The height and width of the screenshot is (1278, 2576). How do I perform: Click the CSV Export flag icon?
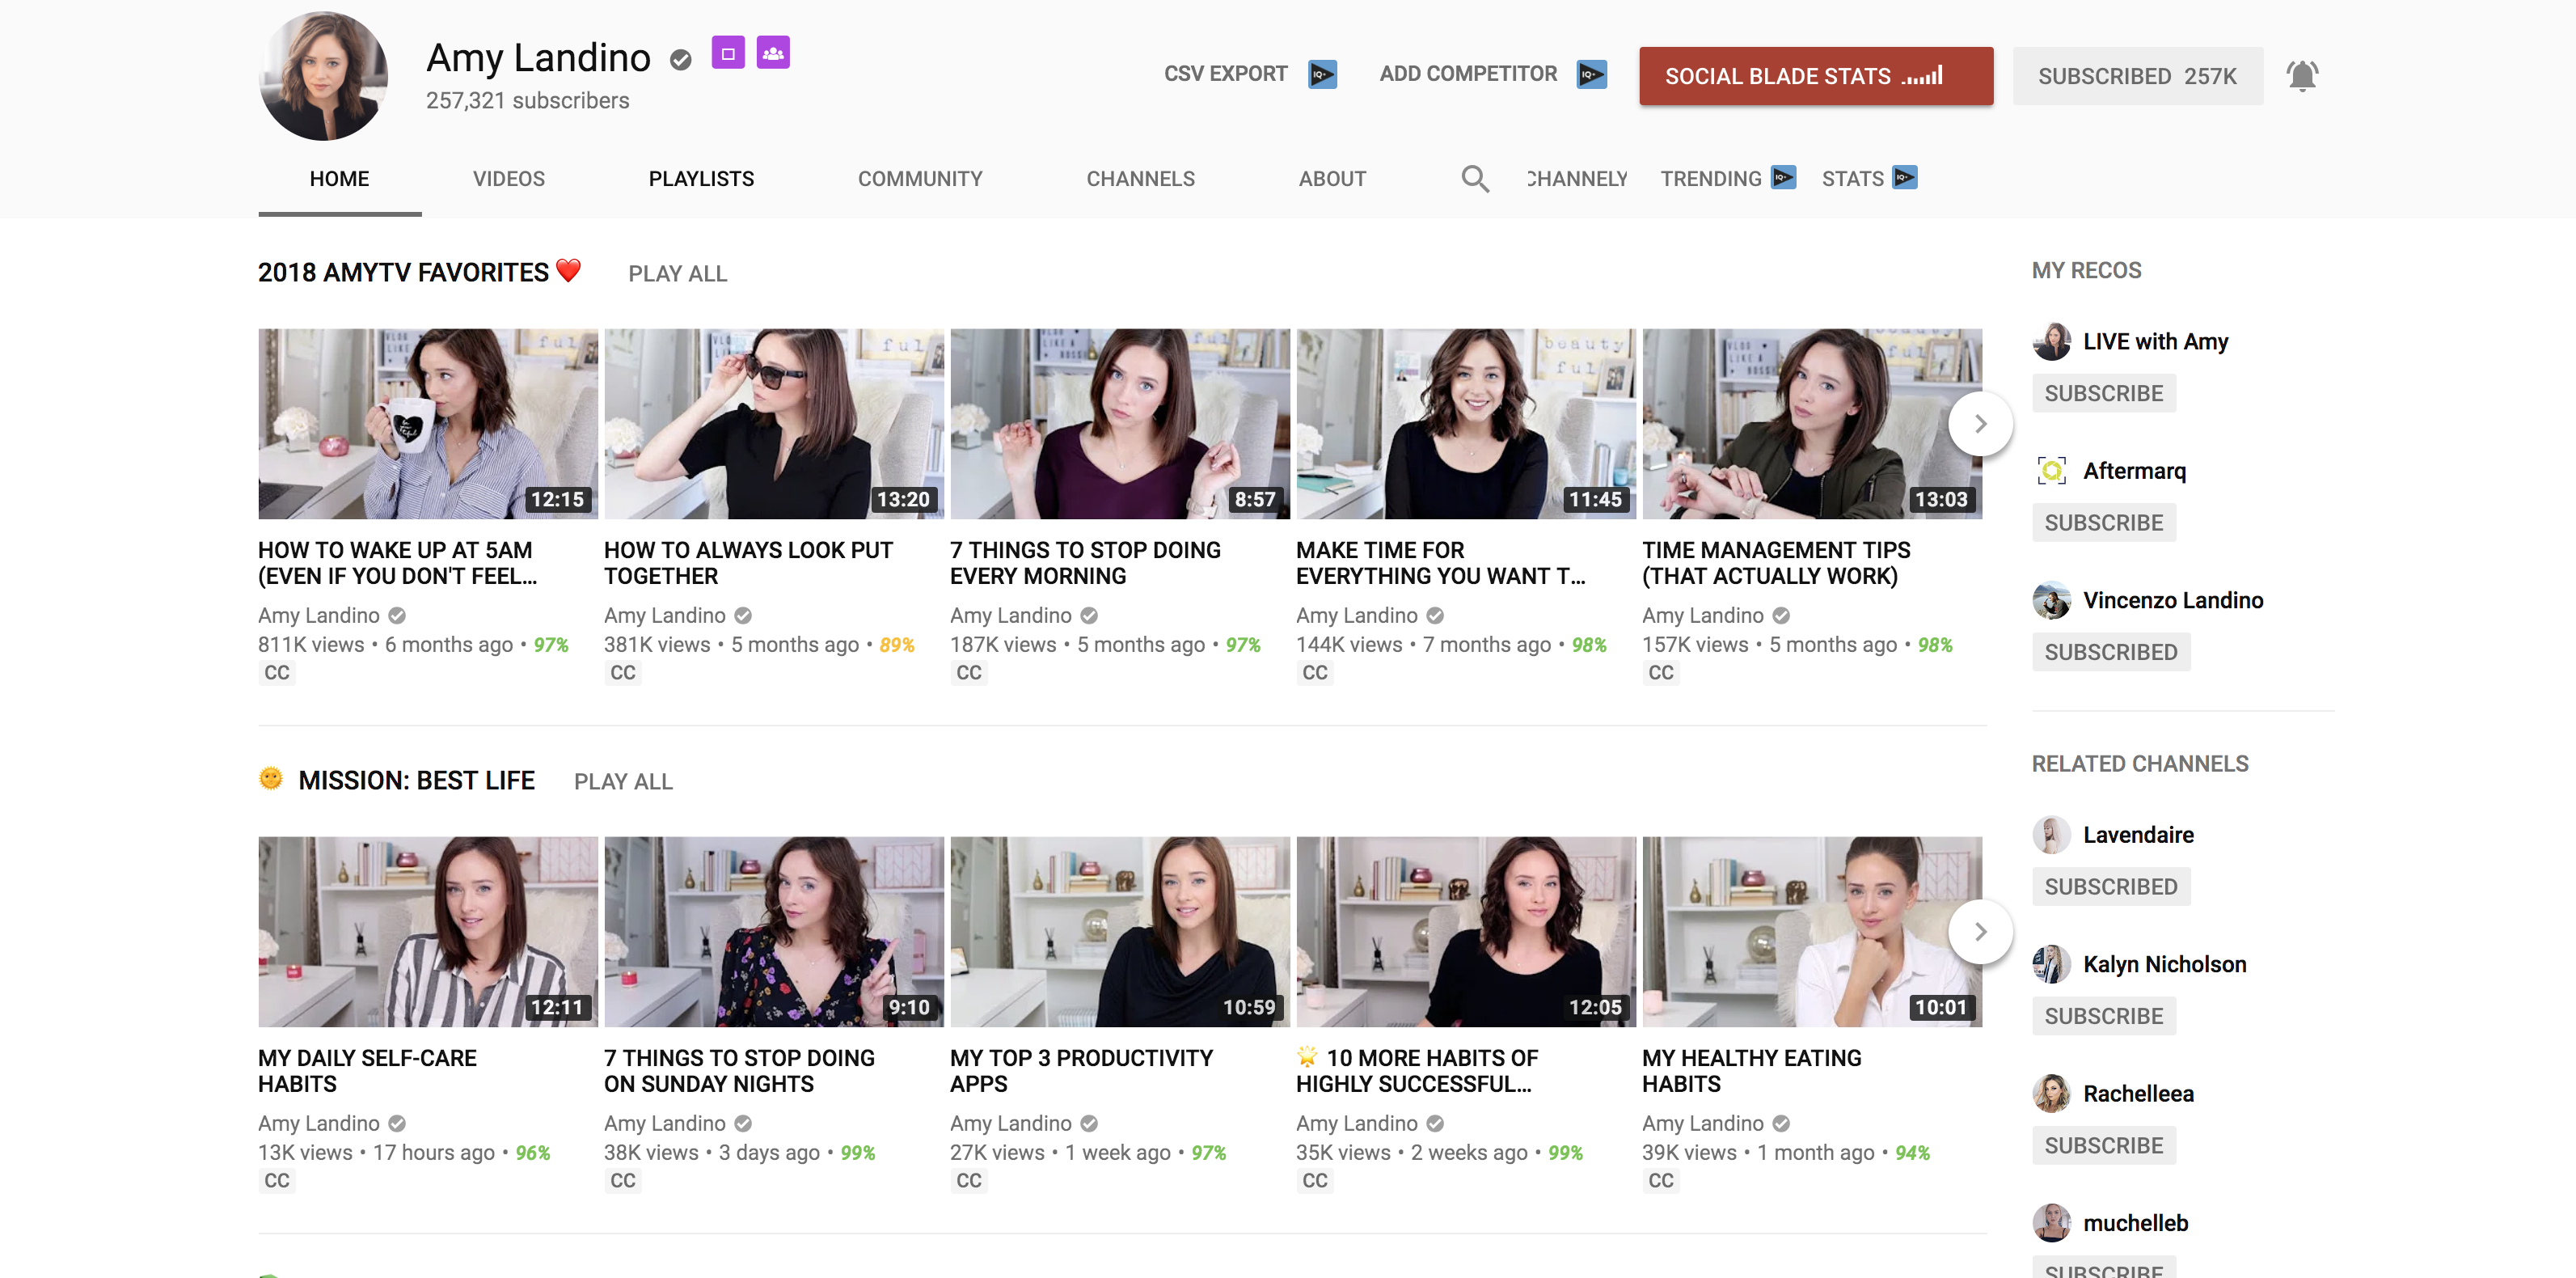(1322, 74)
